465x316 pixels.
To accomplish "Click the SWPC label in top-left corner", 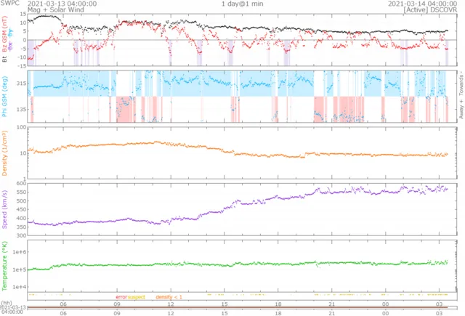I will [11, 4].
